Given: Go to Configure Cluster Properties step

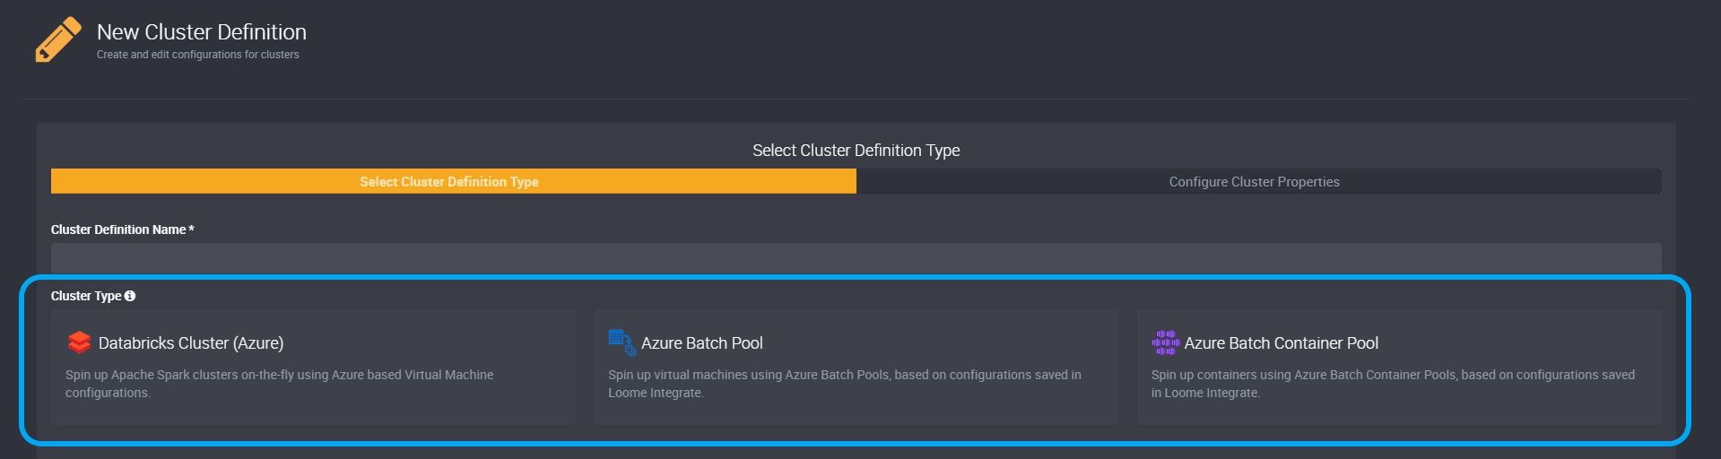Looking at the screenshot, I should tap(1258, 181).
